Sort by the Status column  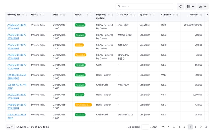pyautogui.click(x=91, y=14)
